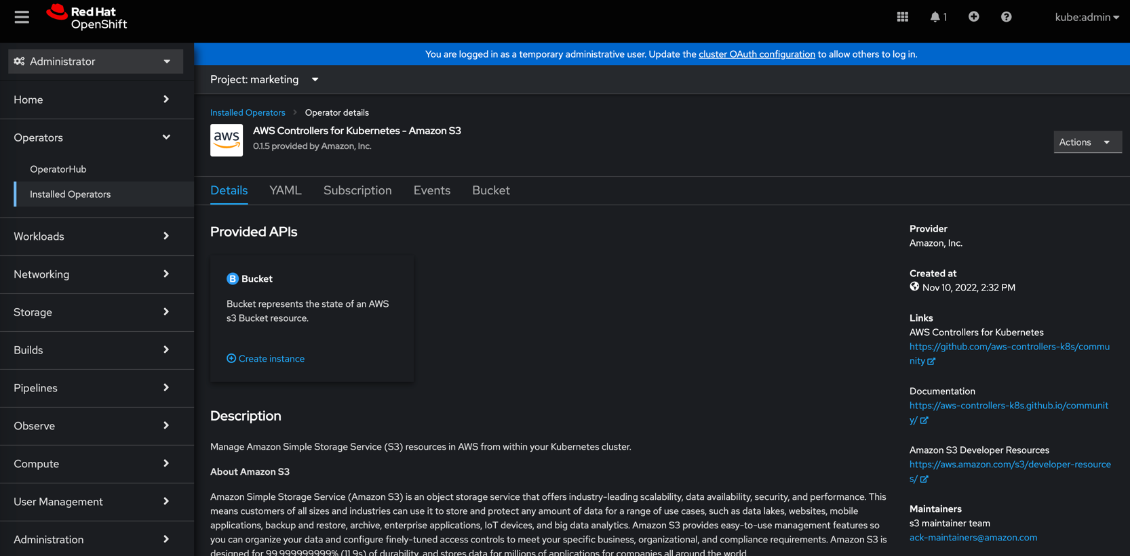Open the Administrator perspective switcher
This screenshot has width=1130, height=556.
pos(95,62)
